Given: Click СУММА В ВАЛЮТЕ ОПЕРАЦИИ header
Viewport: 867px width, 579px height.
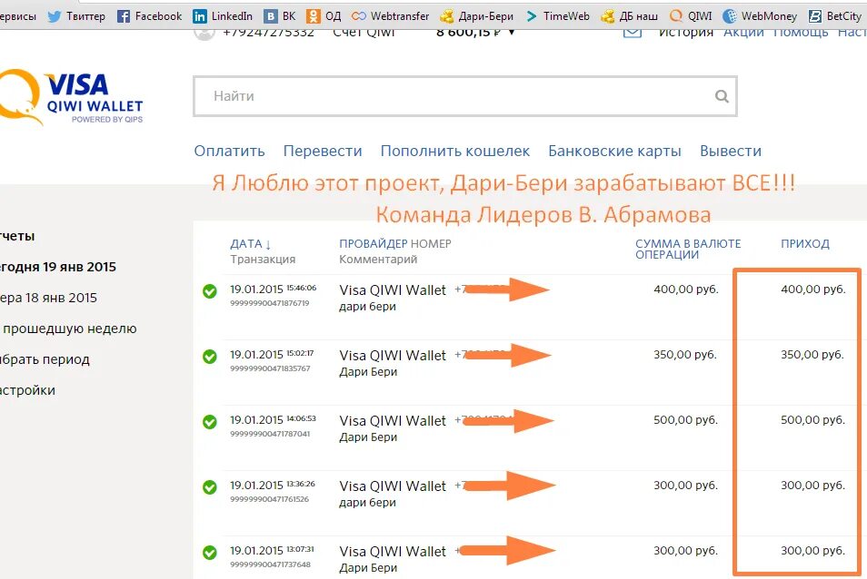Looking at the screenshot, I should pos(688,249).
